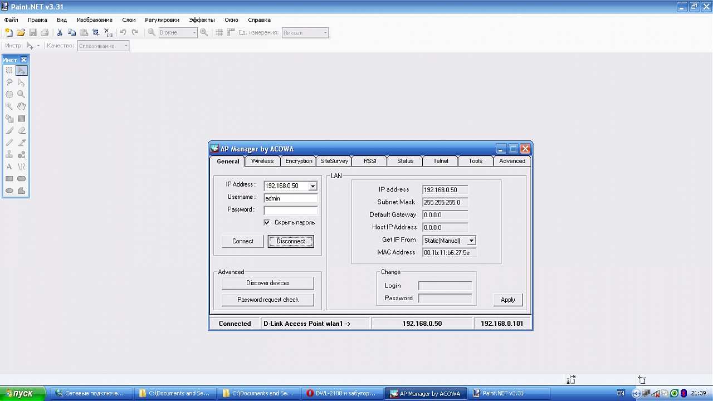Click the New image icon in Paint.NET toolbar
This screenshot has height=401, width=713.
click(x=9, y=33)
